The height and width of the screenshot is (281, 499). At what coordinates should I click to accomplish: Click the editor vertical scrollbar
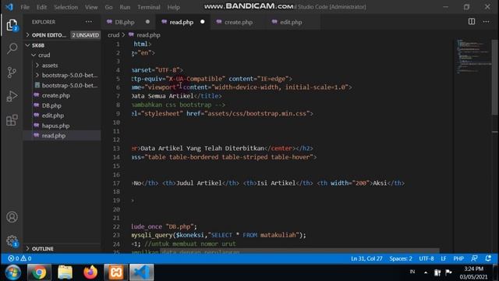495,78
